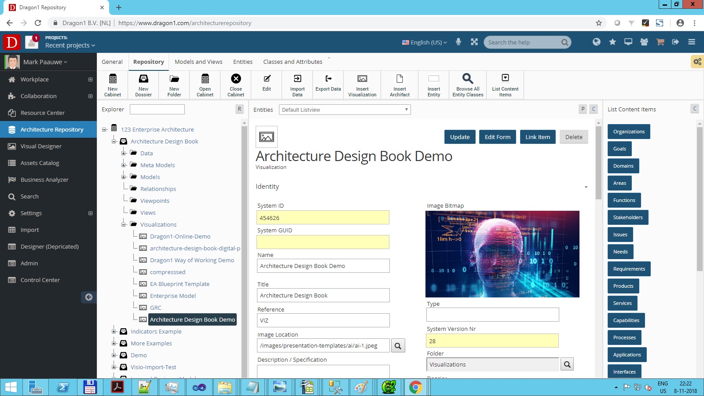This screenshot has height=396, width=704.
Task: Click the search icon beside Image Location
Action: click(398, 346)
